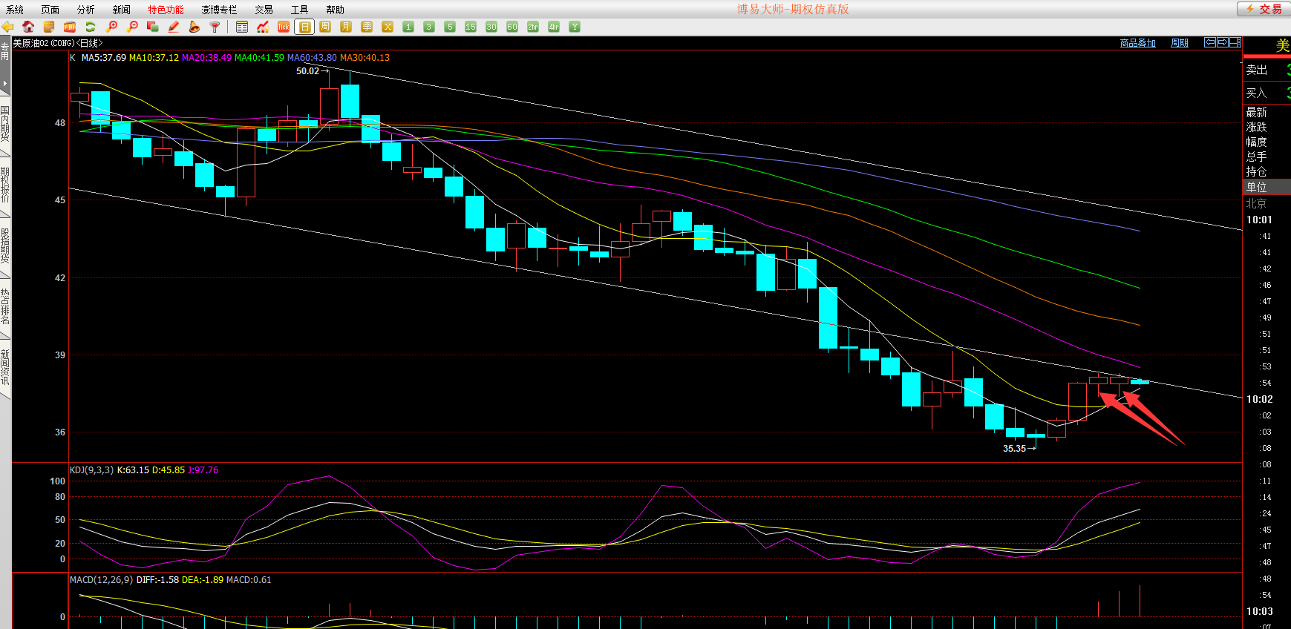Screen dimensions: 1291x629
Task: Click the zoom in magnifier icon
Action: 111,27
